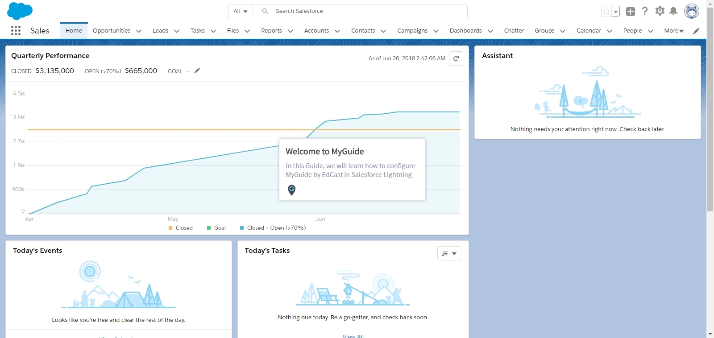Viewport: 714px width, 338px height.
Task: Open the Campaigns tab
Action: (x=412, y=31)
